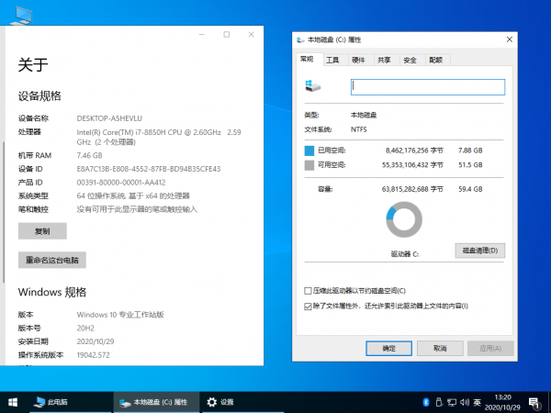Image resolution: width=551 pixels, height=413 pixels.
Task: Click the USB safely-remove tray icon
Action: tap(439, 402)
